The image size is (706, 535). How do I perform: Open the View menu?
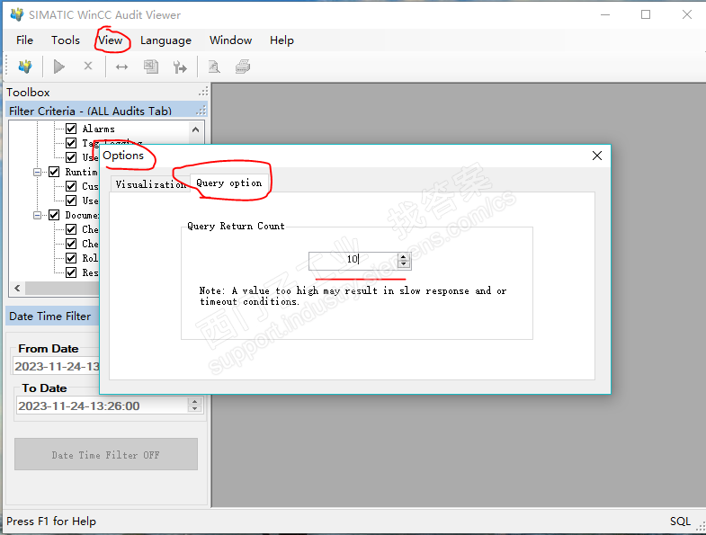coord(111,40)
